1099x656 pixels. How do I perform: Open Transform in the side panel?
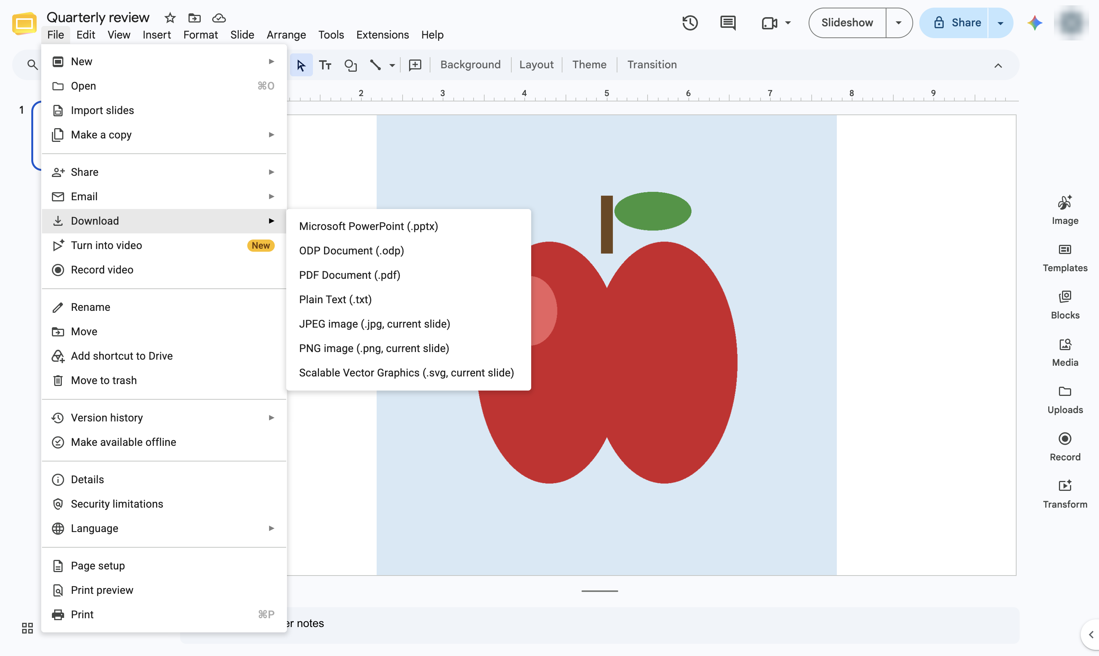pyautogui.click(x=1065, y=494)
